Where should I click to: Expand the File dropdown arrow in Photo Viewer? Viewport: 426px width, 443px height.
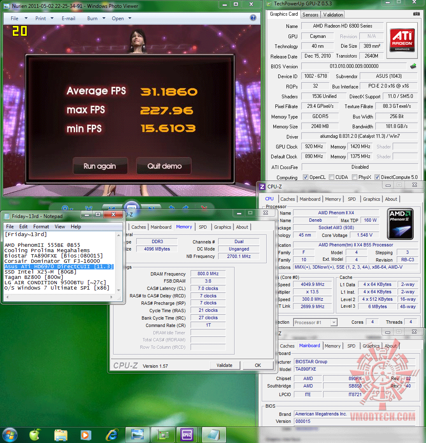(x=26, y=18)
